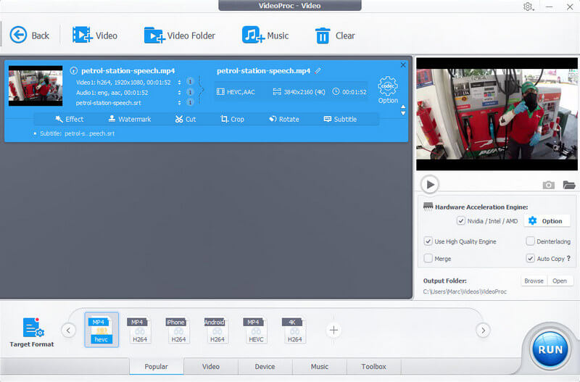This screenshot has width=580, height=382.
Task: Open hardware acceleration Option button
Action: [546, 221]
